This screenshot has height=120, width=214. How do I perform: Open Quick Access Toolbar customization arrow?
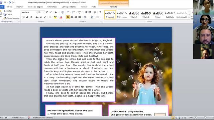14,3
